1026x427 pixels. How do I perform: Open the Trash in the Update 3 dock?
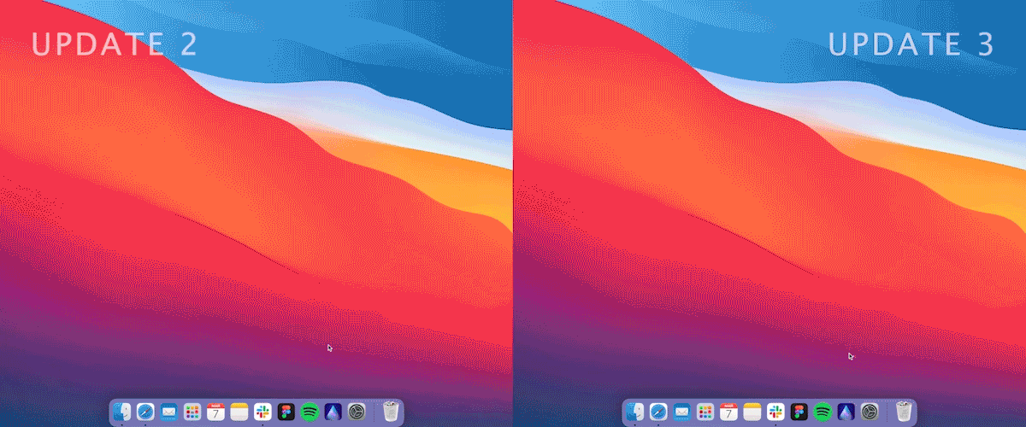tap(904, 412)
